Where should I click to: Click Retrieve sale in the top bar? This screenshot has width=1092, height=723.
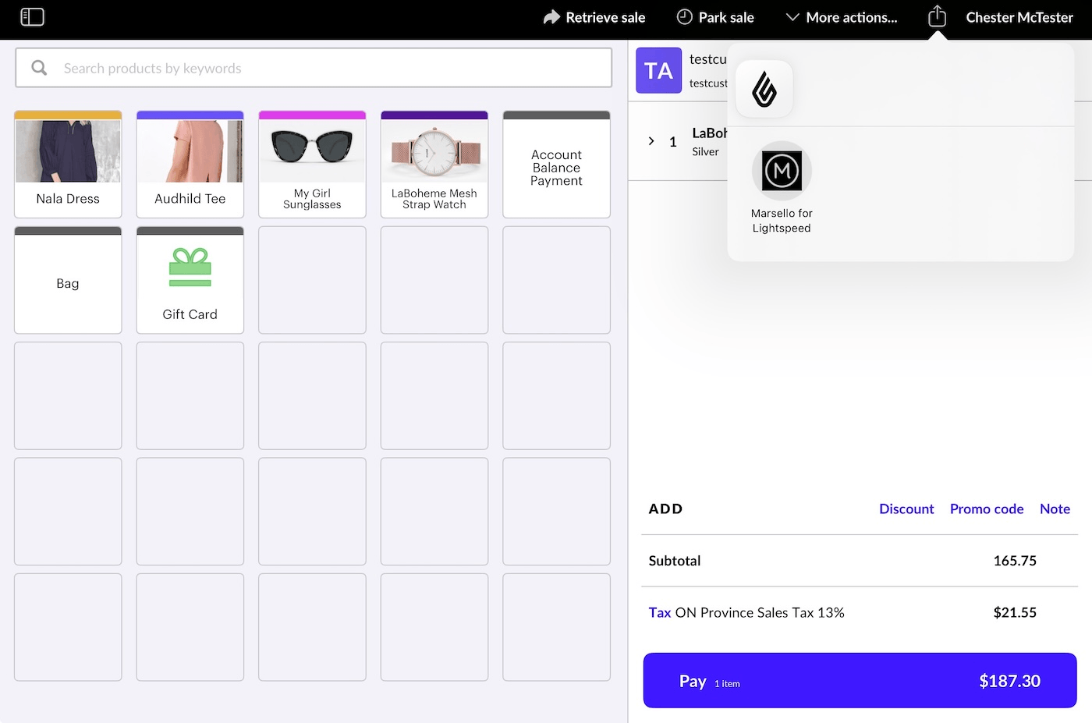[594, 17]
